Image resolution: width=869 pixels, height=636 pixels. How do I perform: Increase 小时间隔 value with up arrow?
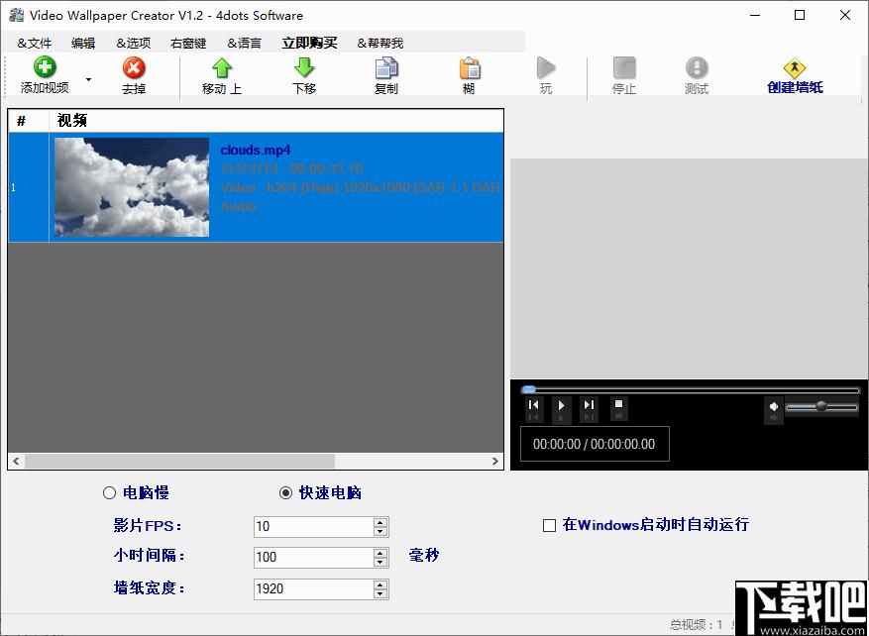point(380,553)
